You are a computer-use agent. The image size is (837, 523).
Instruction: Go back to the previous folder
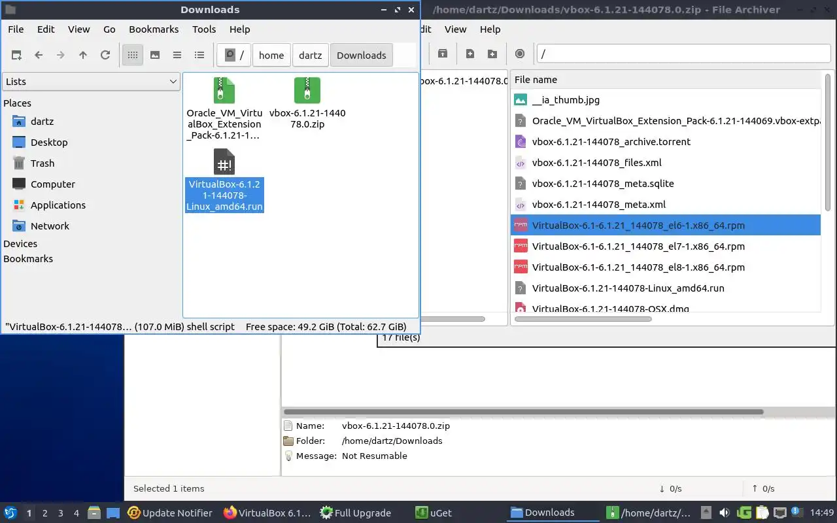39,55
